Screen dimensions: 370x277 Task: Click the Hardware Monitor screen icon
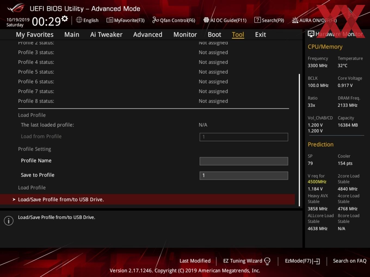(x=311, y=34)
